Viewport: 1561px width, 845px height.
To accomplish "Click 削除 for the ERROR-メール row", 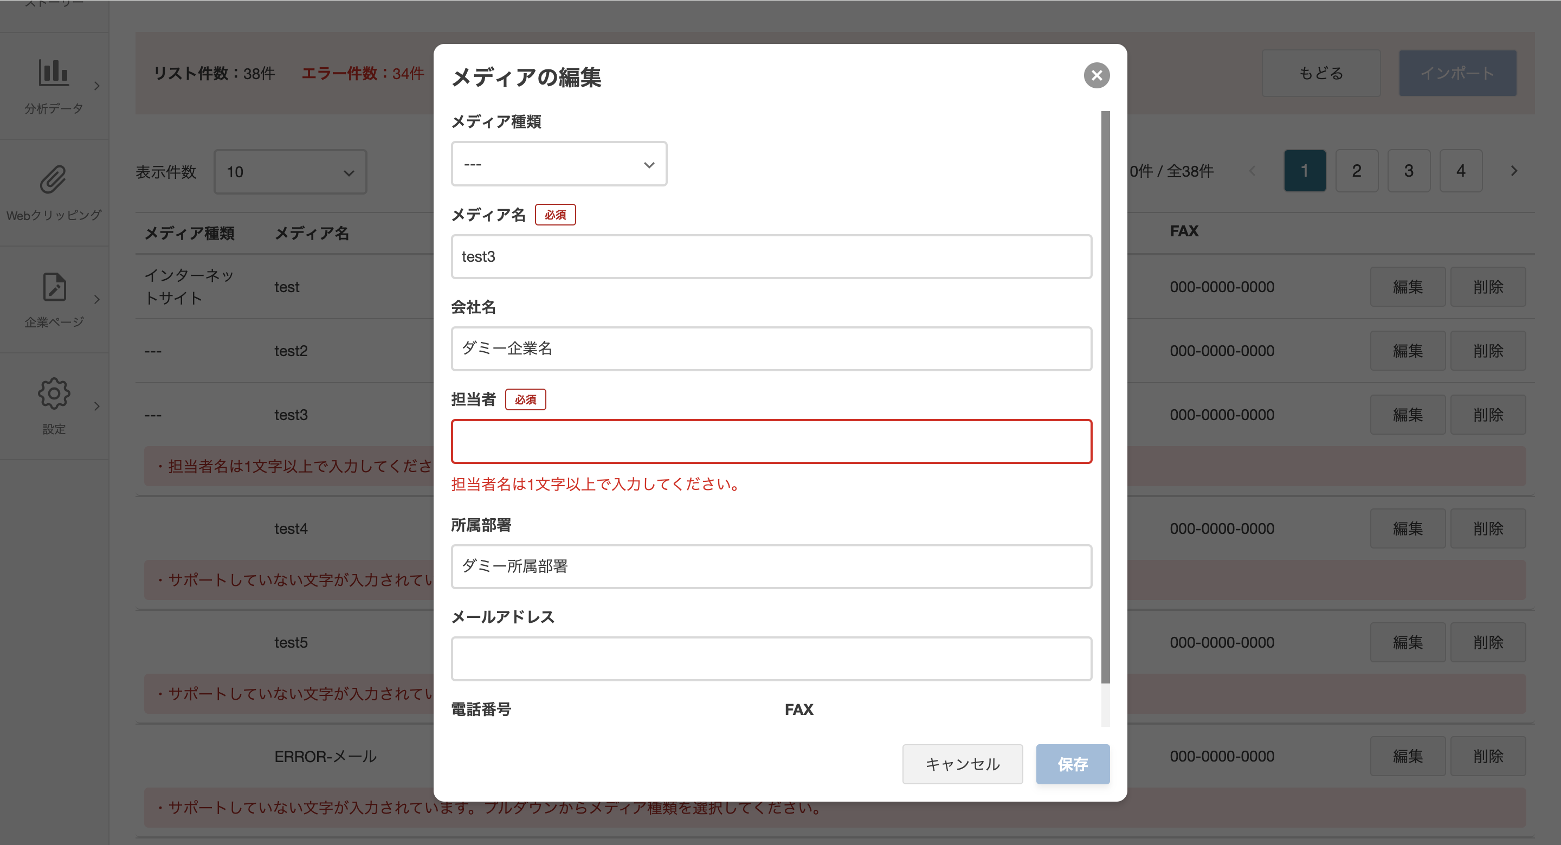I will click(1488, 757).
